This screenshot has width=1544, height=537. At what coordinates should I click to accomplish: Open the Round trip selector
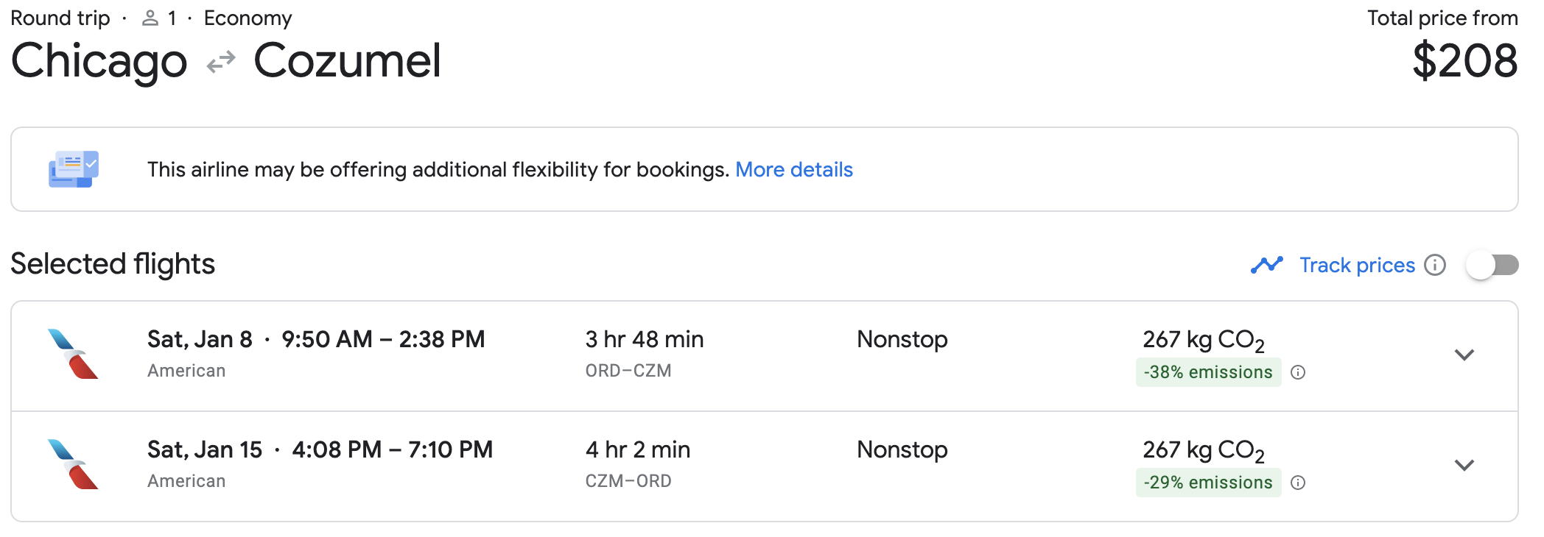pyautogui.click(x=61, y=18)
